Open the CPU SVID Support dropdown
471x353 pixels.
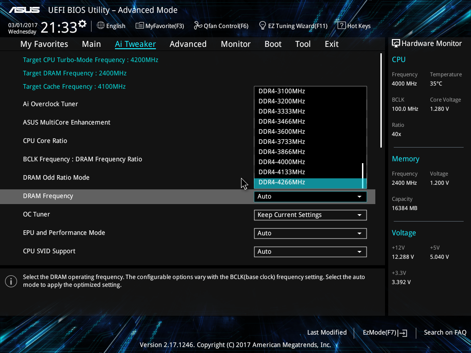[310, 251]
